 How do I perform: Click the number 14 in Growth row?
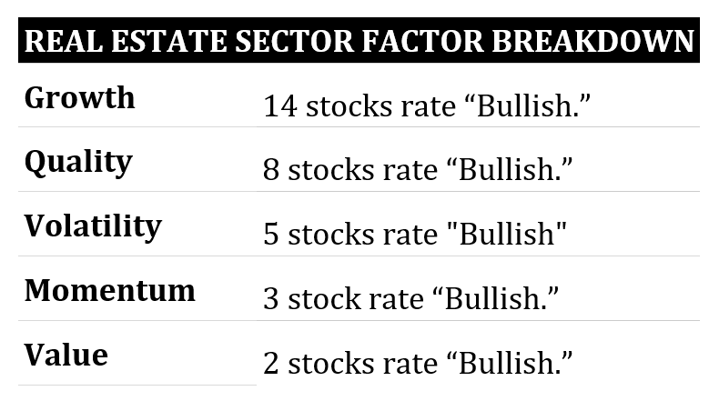click(x=280, y=107)
